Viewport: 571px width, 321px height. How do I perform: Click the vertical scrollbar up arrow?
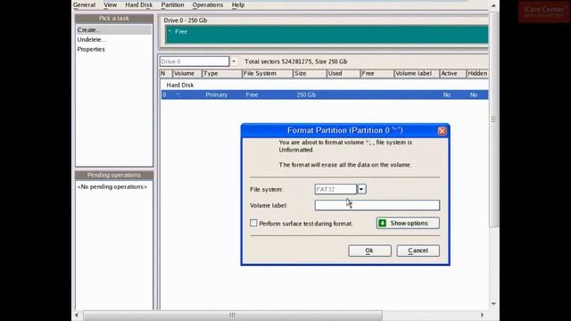click(493, 5)
